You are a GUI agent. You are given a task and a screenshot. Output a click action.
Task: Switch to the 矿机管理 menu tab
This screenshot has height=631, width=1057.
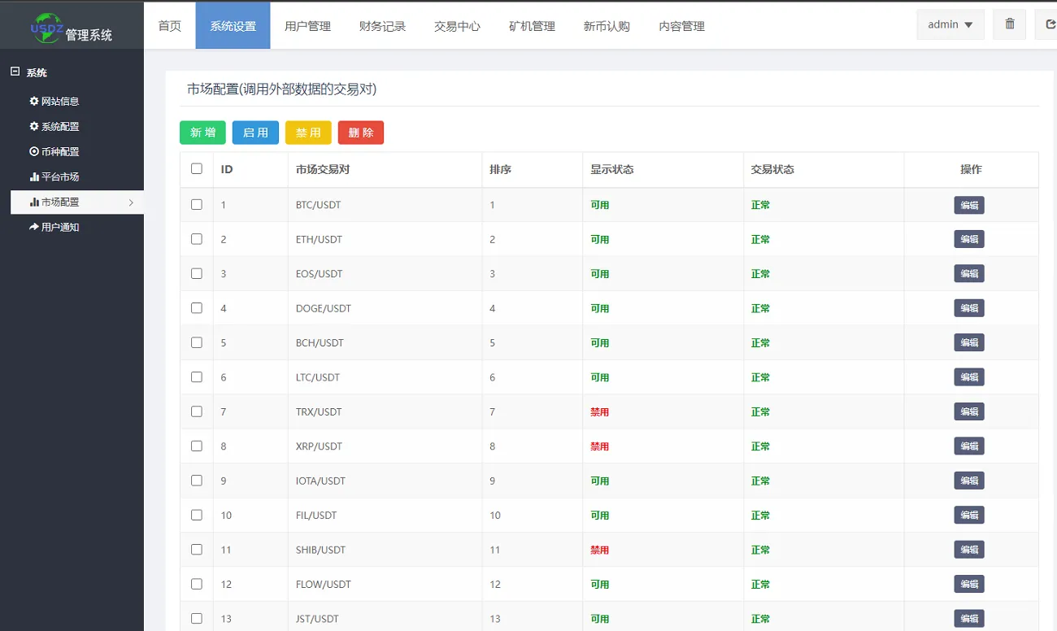532,25
